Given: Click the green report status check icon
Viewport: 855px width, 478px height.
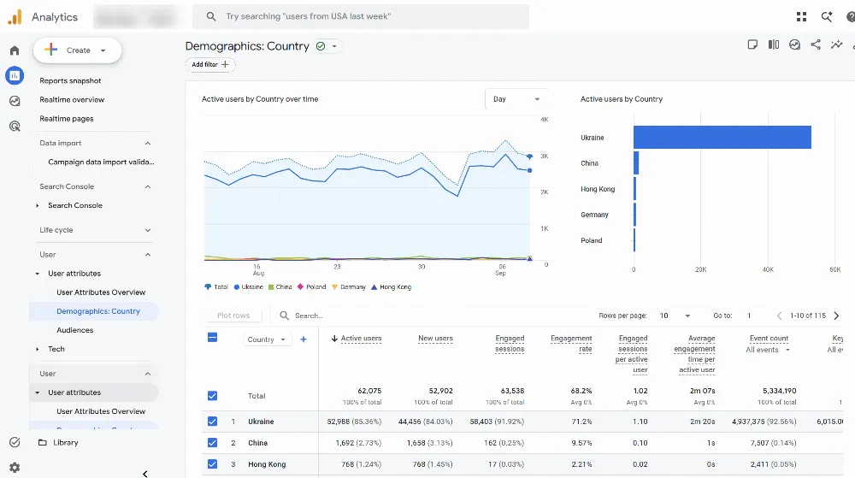Looking at the screenshot, I should tap(321, 46).
